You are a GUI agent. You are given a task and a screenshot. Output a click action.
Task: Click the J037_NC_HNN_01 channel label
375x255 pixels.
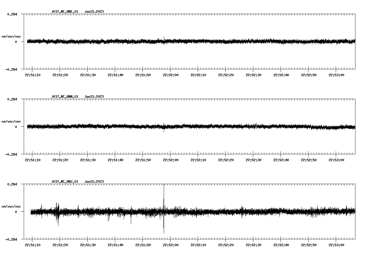[65, 96]
